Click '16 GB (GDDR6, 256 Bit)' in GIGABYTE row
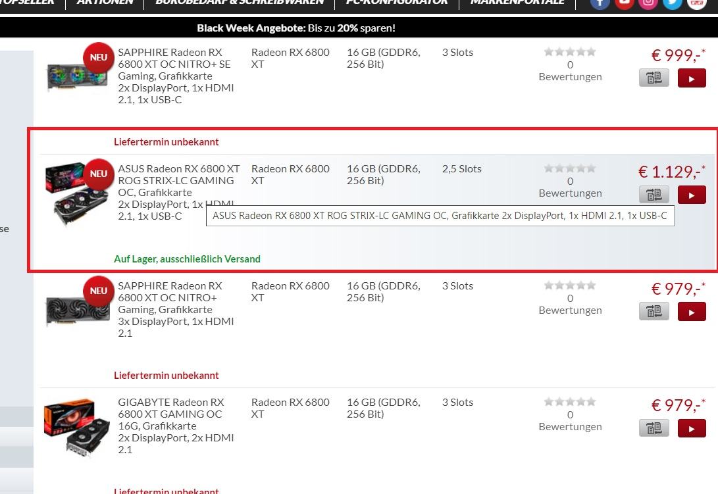Screen dimensions: 718x494 (383, 408)
